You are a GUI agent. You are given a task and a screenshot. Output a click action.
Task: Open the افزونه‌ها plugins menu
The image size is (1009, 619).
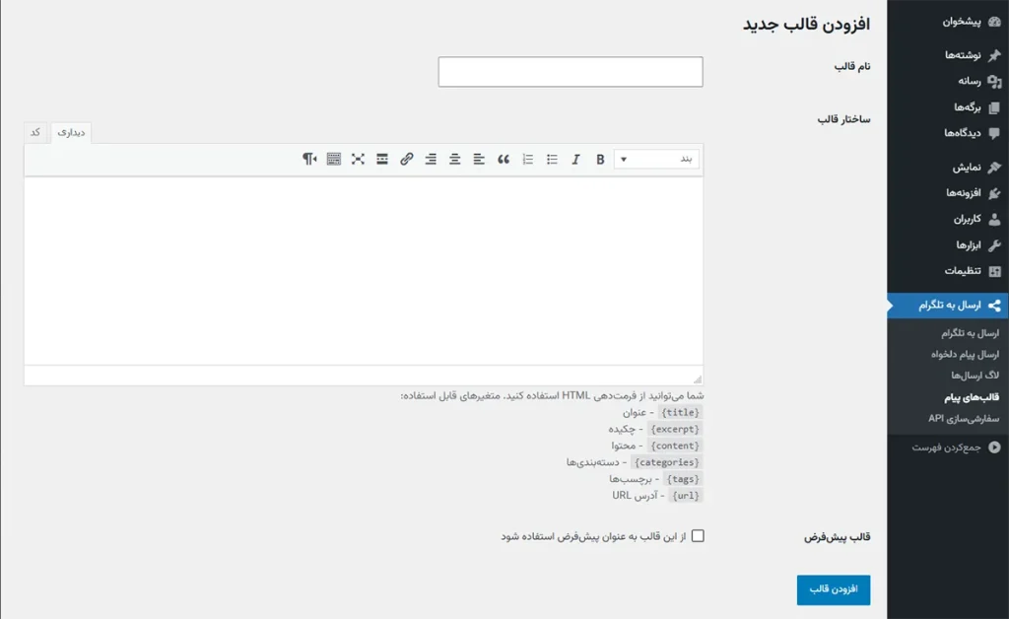948,193
